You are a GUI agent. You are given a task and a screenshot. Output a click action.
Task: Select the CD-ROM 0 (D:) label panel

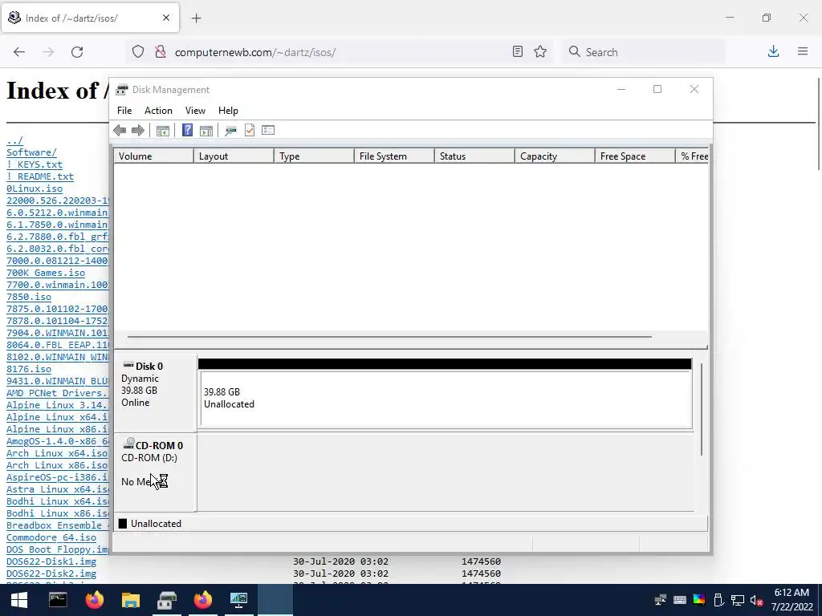click(155, 472)
